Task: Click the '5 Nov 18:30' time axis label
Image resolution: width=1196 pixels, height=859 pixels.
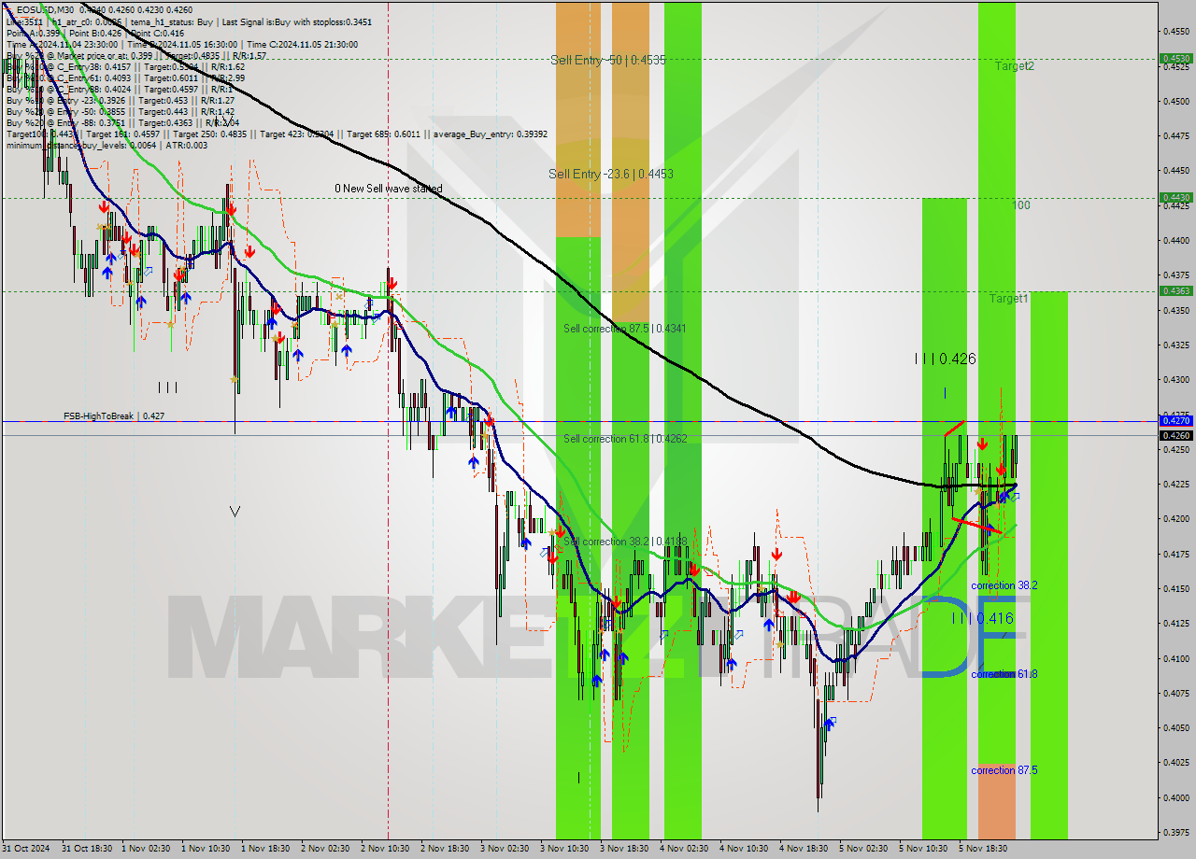Action: pos(981,849)
